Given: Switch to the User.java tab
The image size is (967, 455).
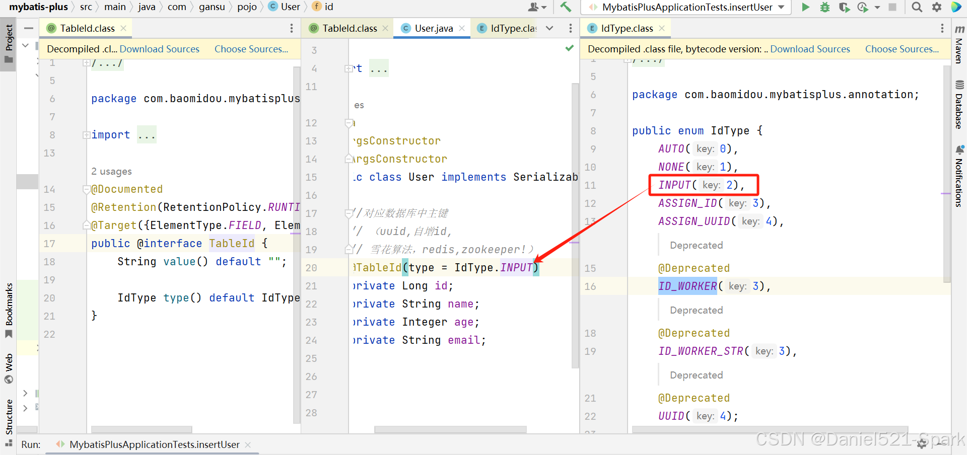Looking at the screenshot, I should pyautogui.click(x=432, y=28).
